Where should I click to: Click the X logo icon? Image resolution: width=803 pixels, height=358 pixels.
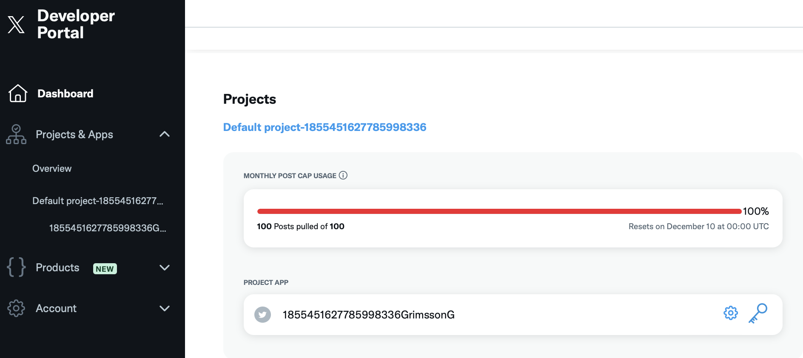click(16, 24)
